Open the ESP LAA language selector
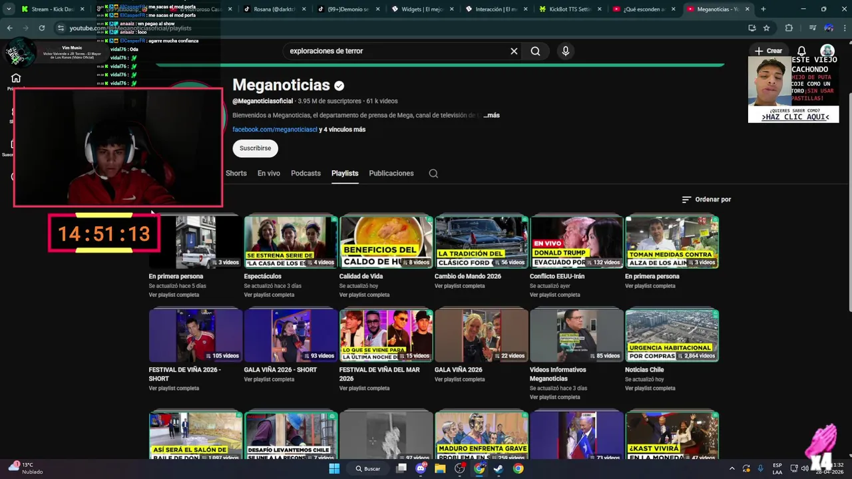Image resolution: width=852 pixels, height=479 pixels. tap(777, 468)
